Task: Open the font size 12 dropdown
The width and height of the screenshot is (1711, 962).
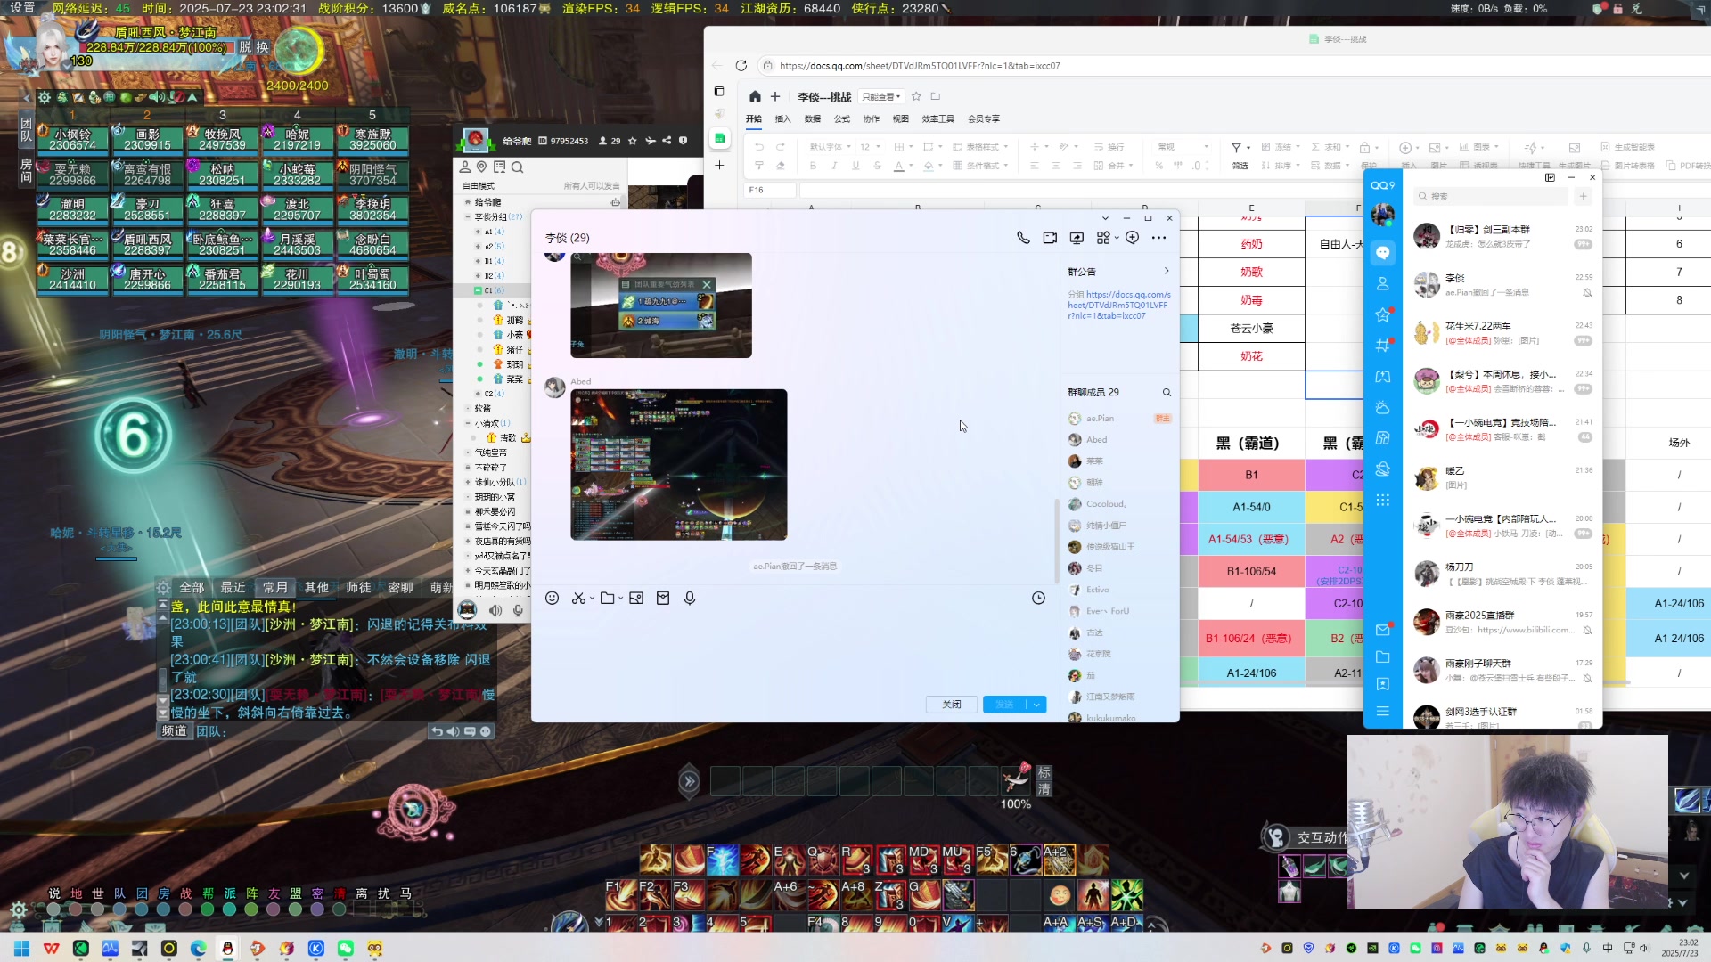Action: pos(870,147)
